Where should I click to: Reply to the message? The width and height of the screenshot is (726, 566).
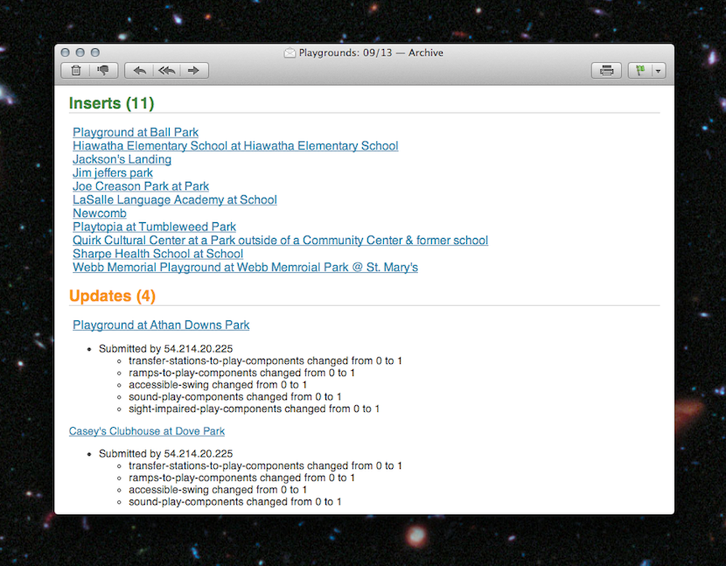coord(139,70)
